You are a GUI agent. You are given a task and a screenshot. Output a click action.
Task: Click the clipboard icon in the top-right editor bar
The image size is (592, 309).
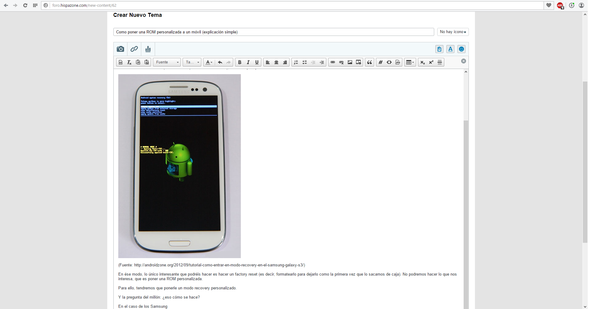(x=439, y=49)
